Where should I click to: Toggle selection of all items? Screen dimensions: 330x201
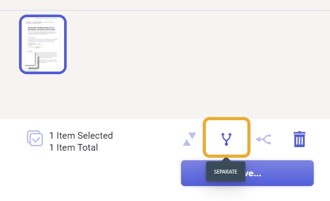click(35, 138)
